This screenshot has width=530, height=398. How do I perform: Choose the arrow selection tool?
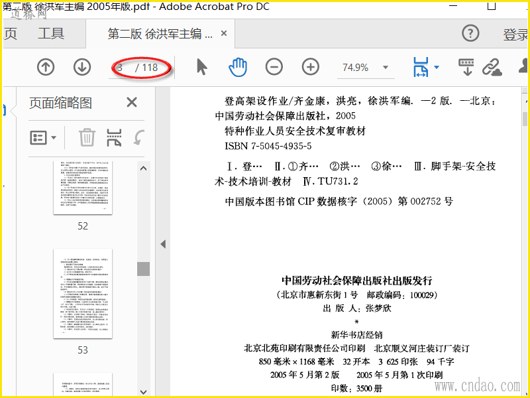(201, 67)
